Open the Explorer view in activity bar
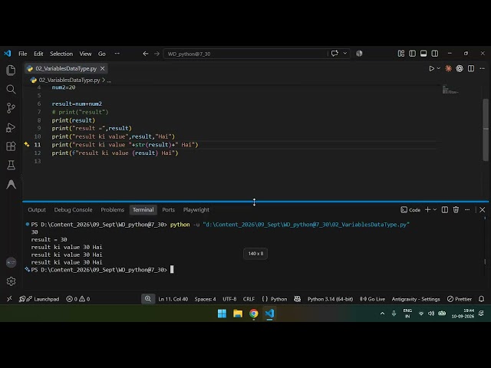This screenshot has width=491, height=368. (x=11, y=70)
